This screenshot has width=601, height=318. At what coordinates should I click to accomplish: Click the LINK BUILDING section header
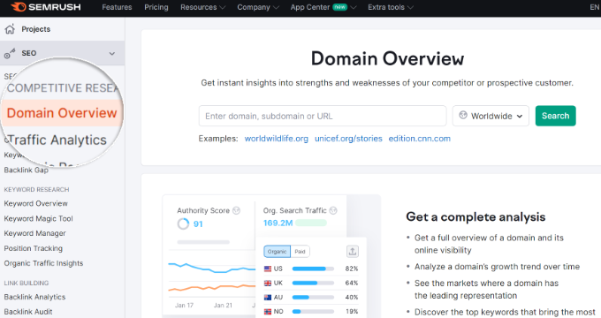click(26, 284)
